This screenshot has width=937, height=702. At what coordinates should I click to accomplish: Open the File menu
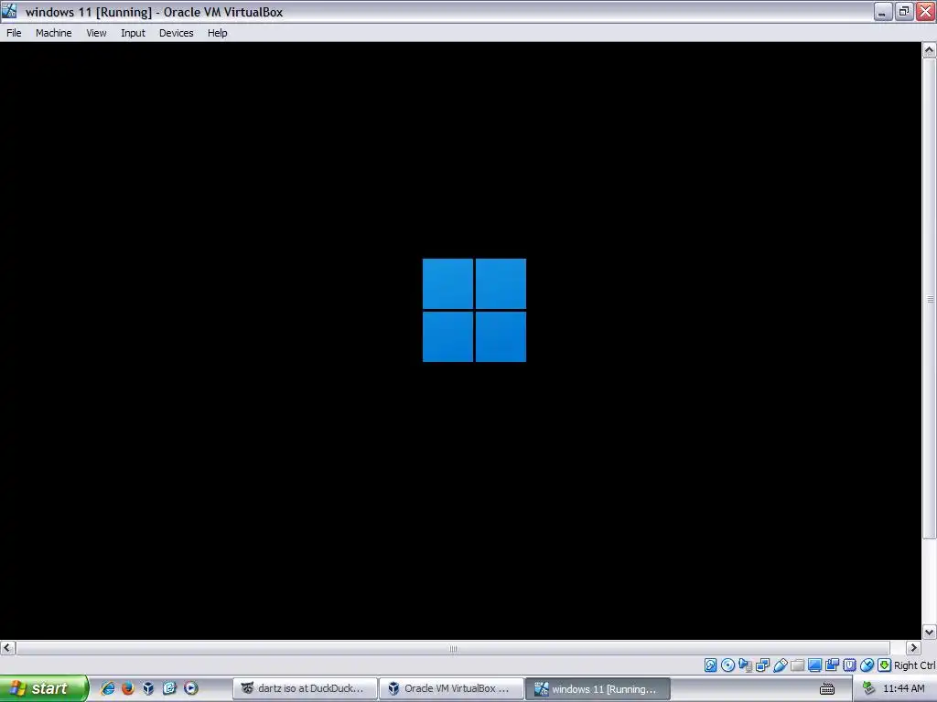coord(14,33)
